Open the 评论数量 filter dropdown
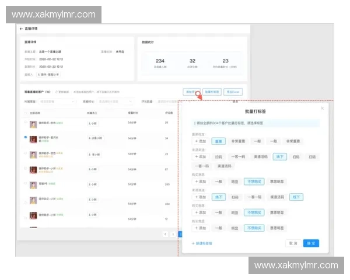The height and width of the screenshot is (280, 350). point(167,101)
